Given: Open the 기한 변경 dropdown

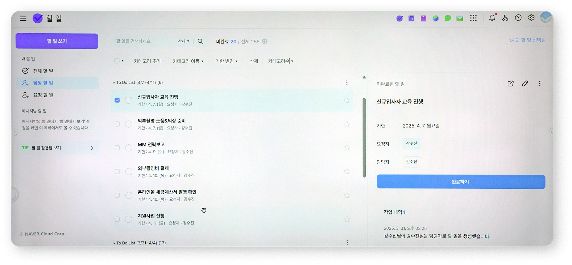Looking at the screenshot, I should point(227,61).
